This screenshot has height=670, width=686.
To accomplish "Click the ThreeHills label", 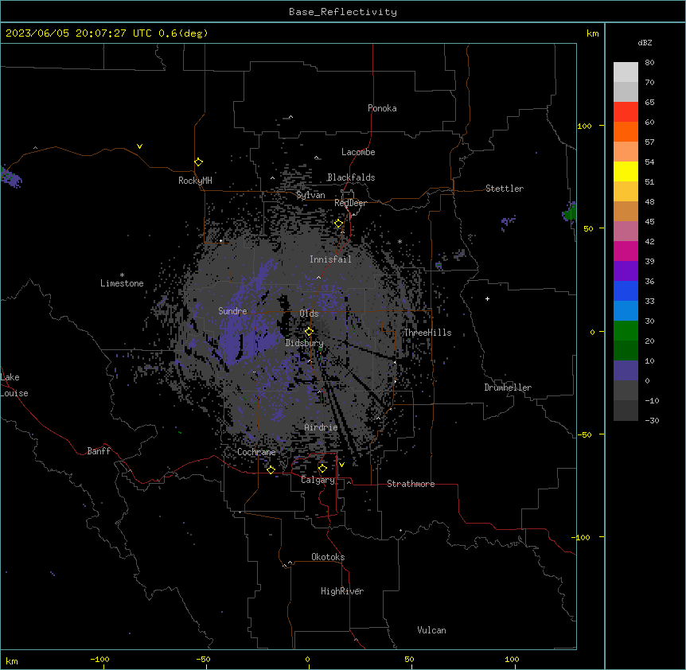I will [x=427, y=333].
